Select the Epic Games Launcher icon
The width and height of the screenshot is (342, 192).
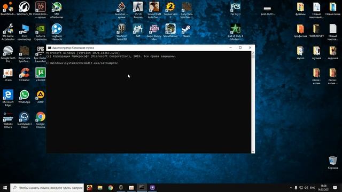click(41, 54)
